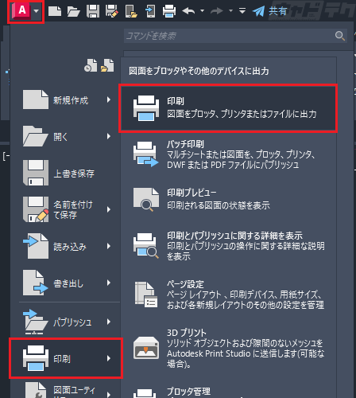
Task: Expand the customize quick access toolbar dropdown
Action: [242, 11]
